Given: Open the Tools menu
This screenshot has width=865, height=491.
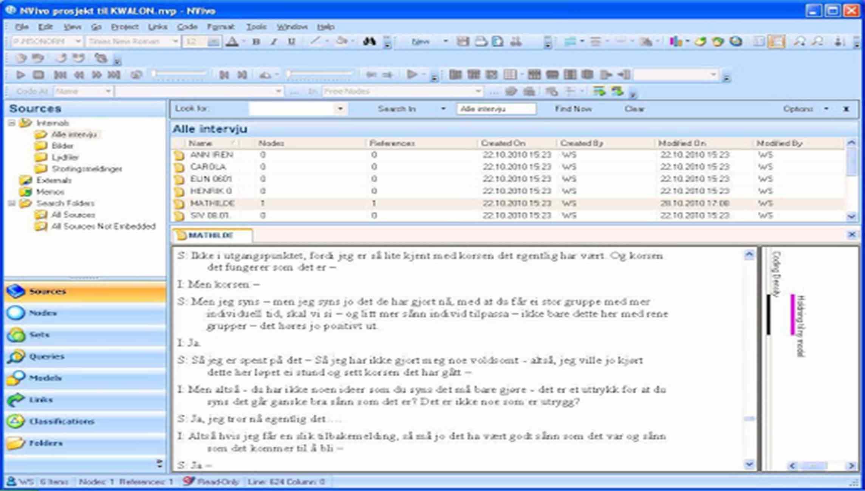Looking at the screenshot, I should 256,27.
